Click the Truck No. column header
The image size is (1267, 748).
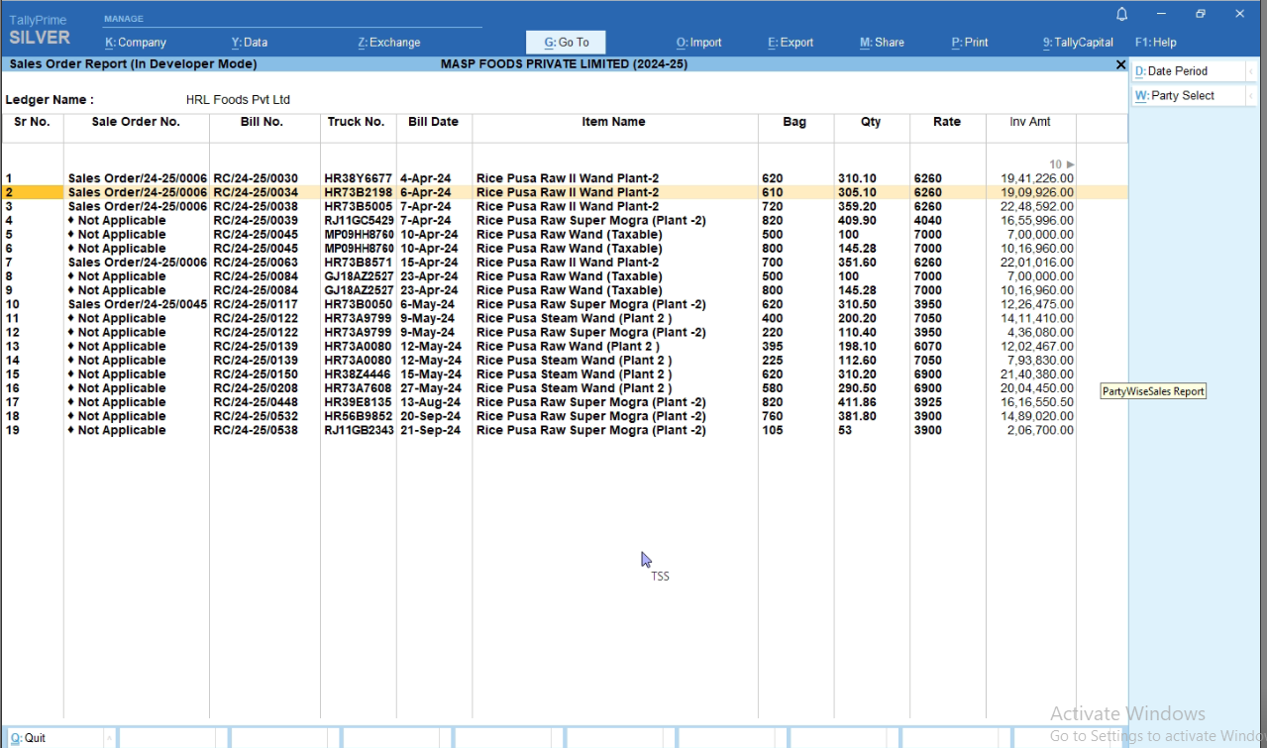(357, 122)
